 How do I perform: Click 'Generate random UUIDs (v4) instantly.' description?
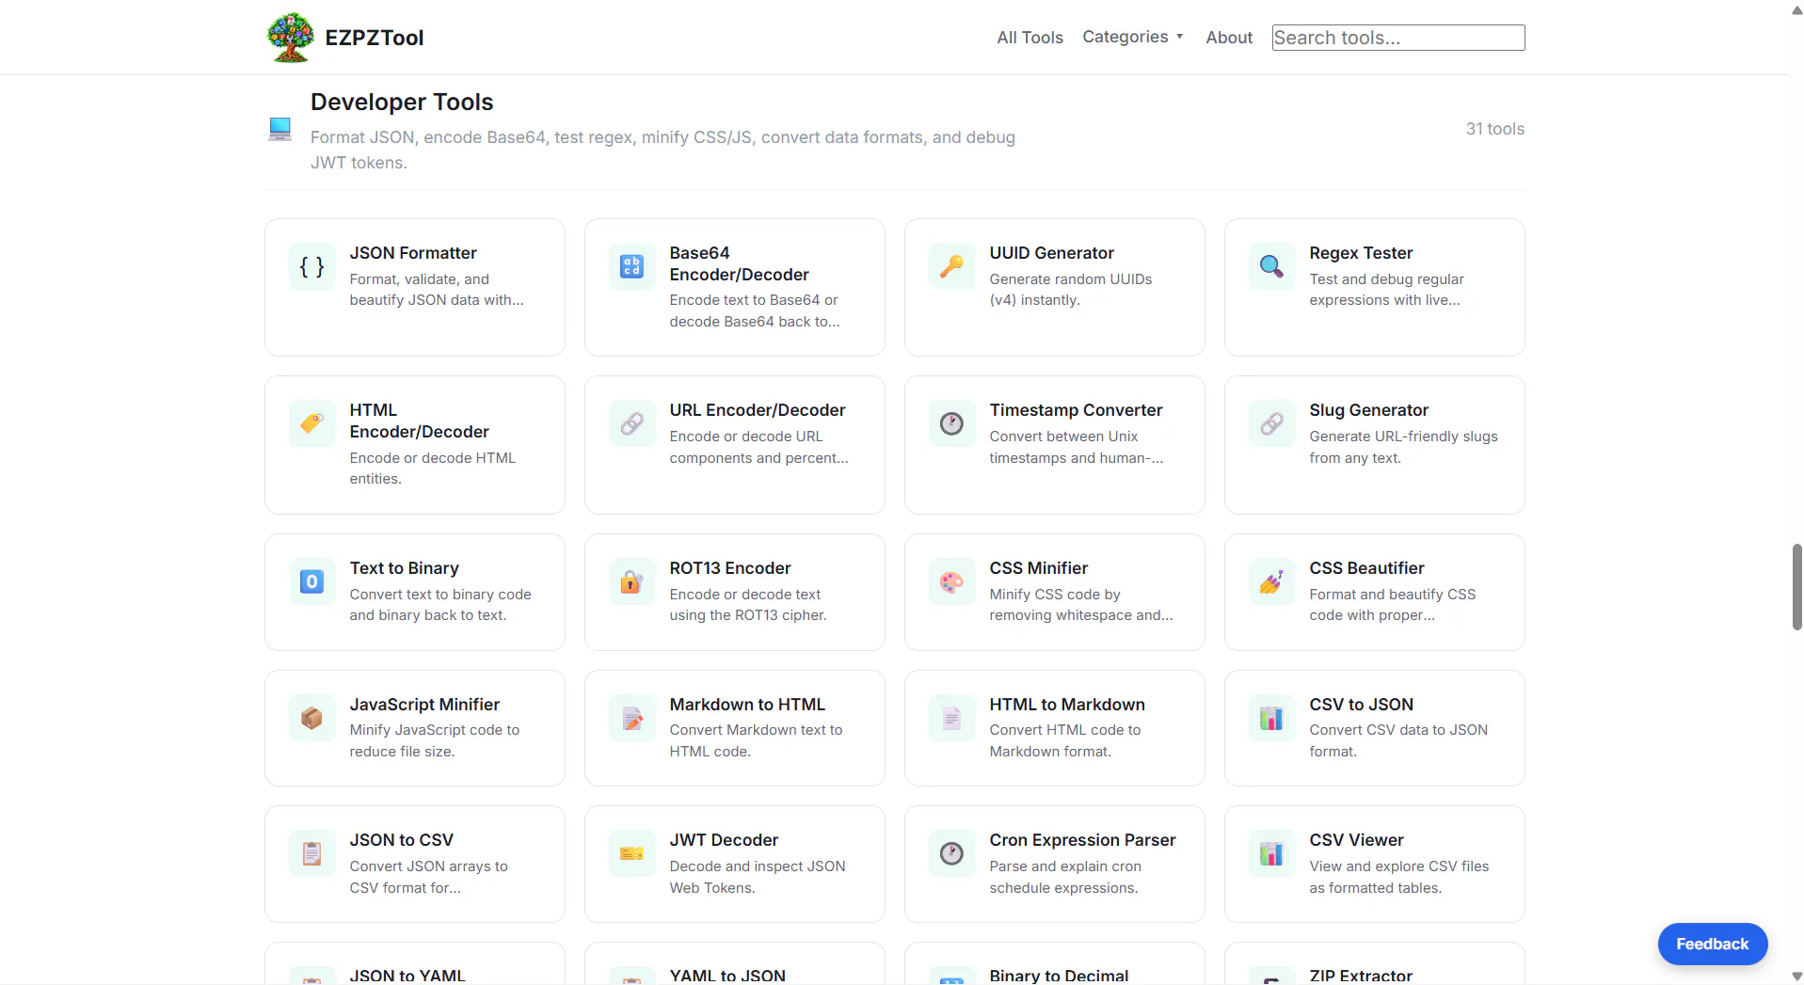click(x=1070, y=290)
